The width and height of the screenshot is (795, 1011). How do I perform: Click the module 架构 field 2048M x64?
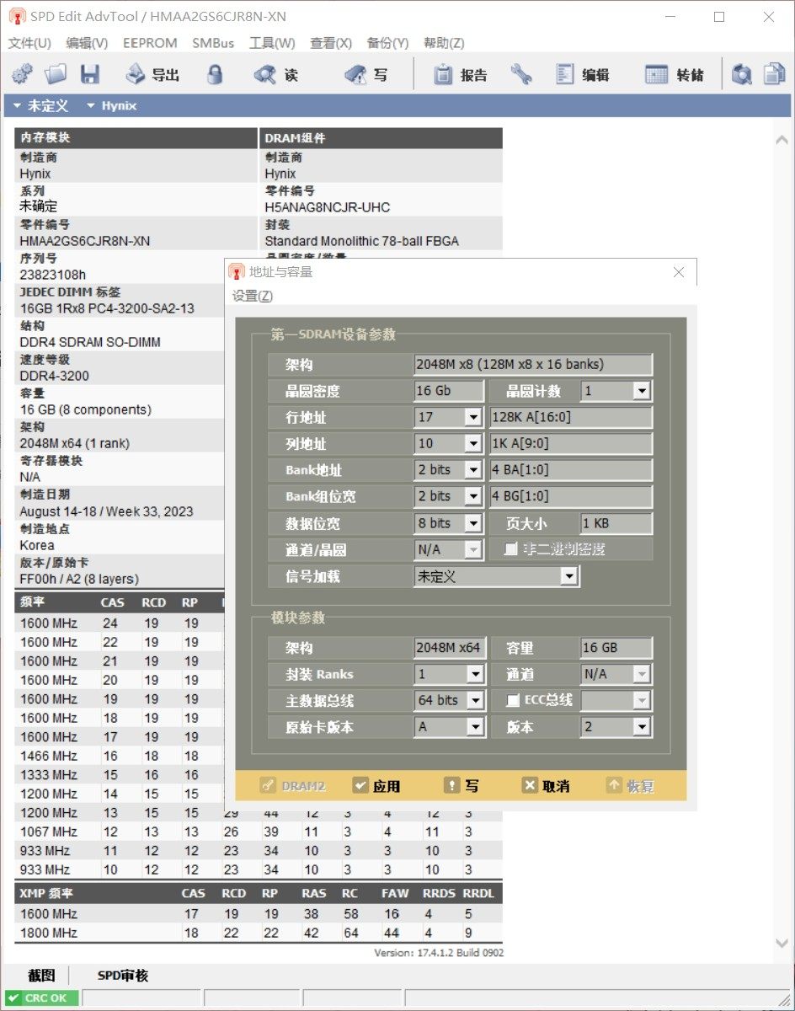click(449, 648)
